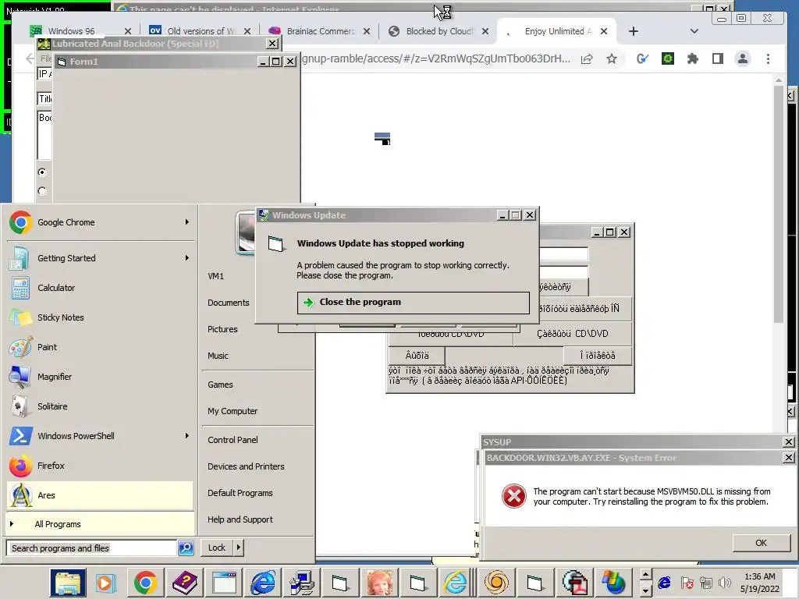Open Documents from Start menu

tap(229, 303)
